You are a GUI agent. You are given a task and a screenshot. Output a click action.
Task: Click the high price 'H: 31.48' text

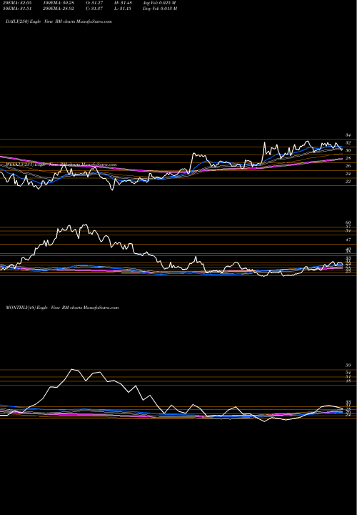(123, 3)
